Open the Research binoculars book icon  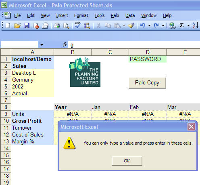(x=87, y=25)
